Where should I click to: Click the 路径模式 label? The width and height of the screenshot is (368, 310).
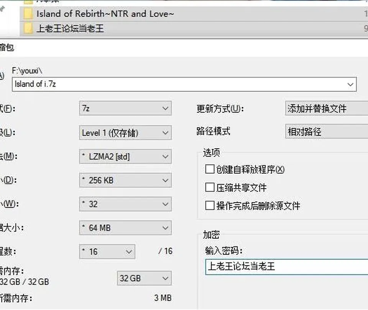click(x=214, y=131)
